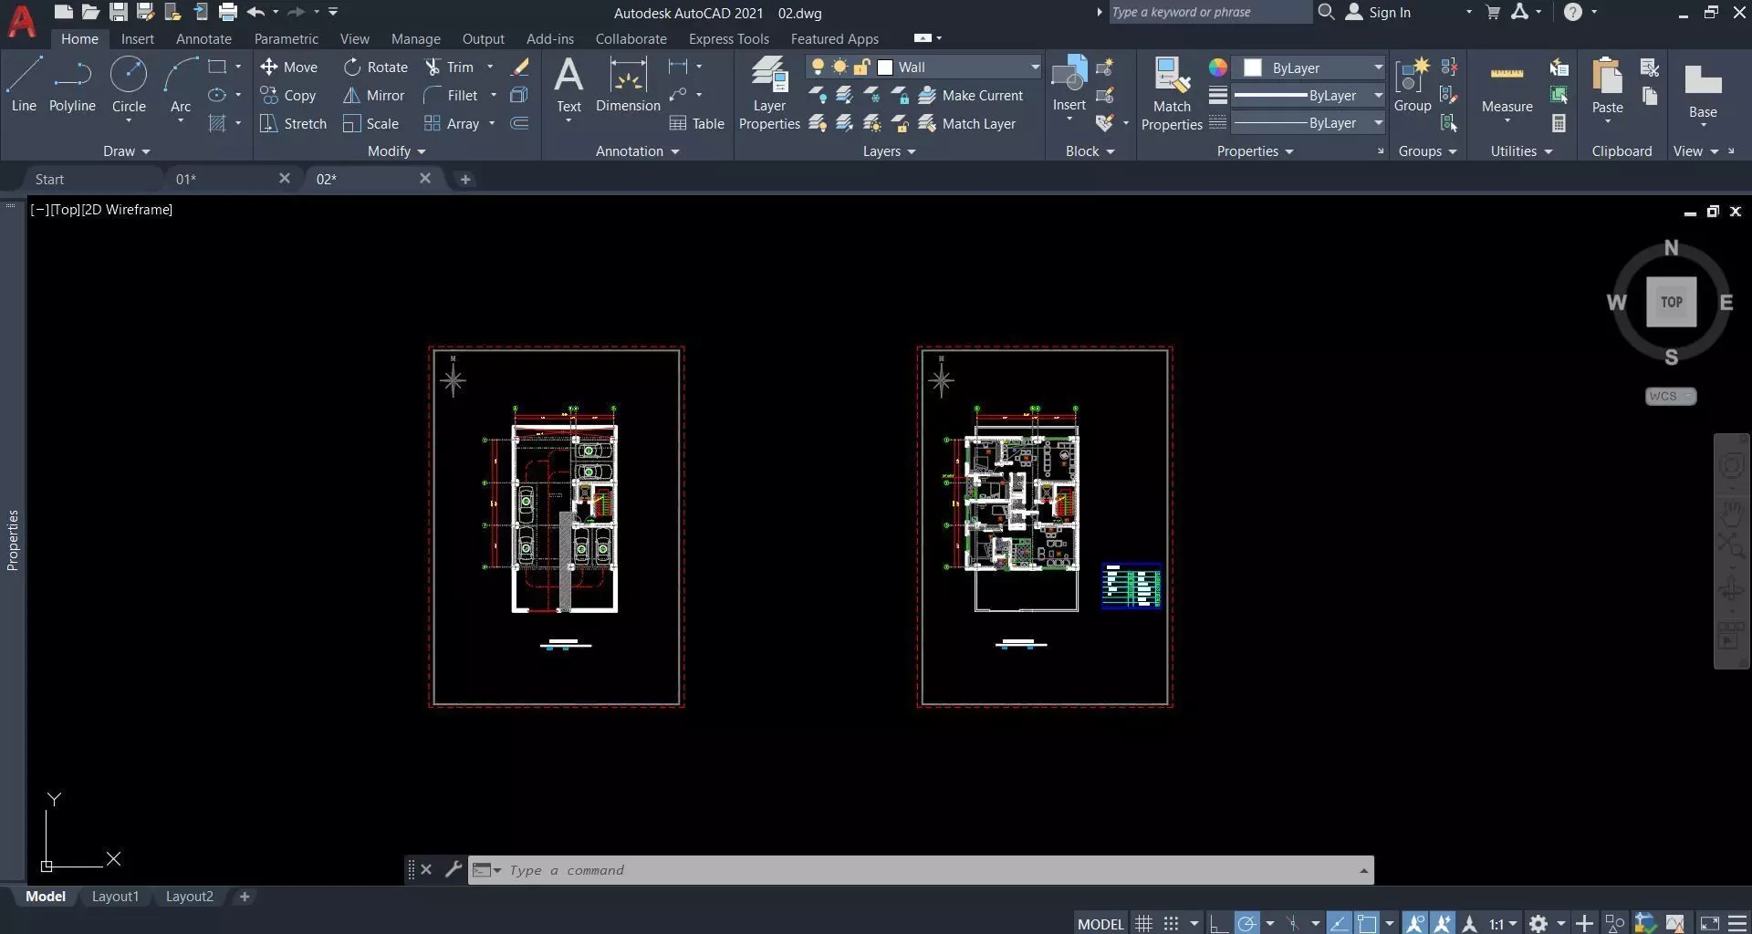Activate the Trim command
This screenshot has height=934, width=1752.
(449, 67)
